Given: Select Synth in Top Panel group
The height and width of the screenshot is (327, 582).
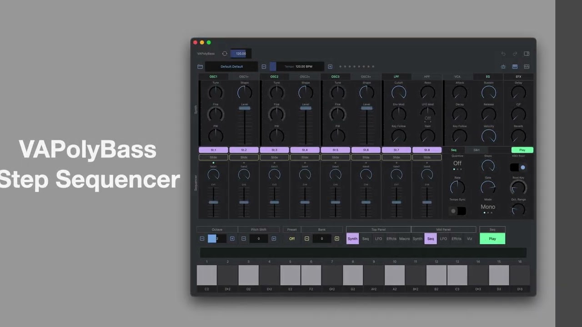Looking at the screenshot, I should tap(352, 238).
